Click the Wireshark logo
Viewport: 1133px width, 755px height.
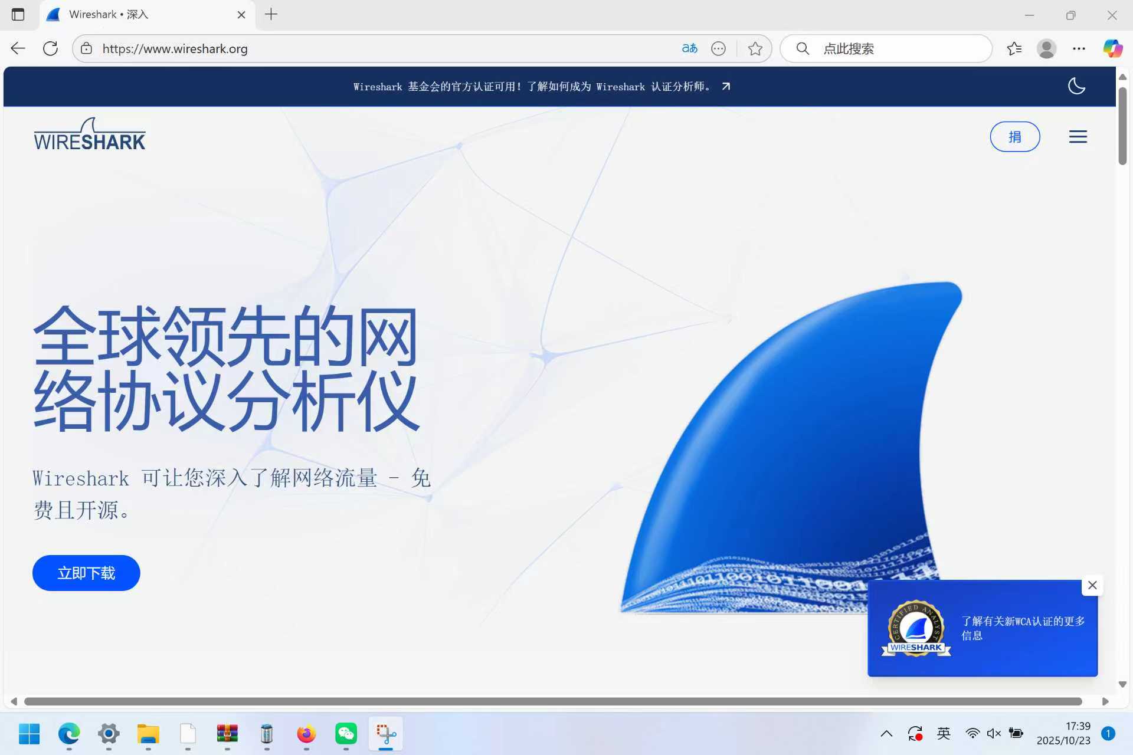tap(89, 134)
